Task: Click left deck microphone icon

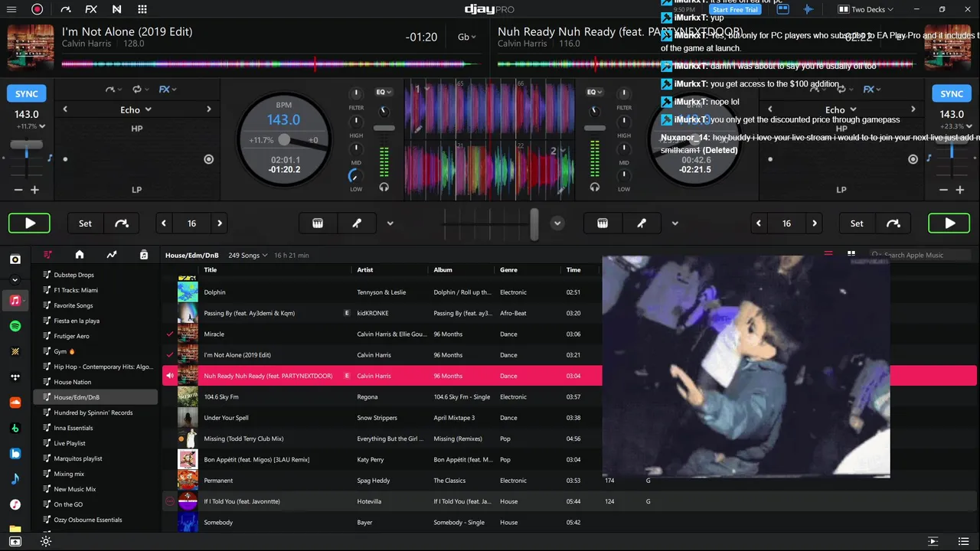Action: 357,223
